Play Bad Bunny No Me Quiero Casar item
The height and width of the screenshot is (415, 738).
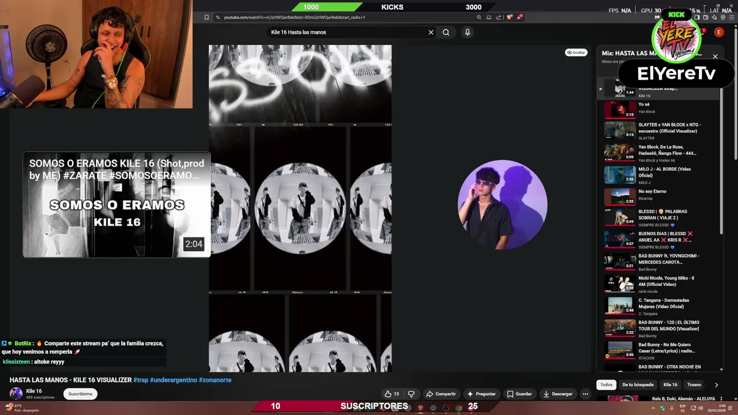point(657,350)
